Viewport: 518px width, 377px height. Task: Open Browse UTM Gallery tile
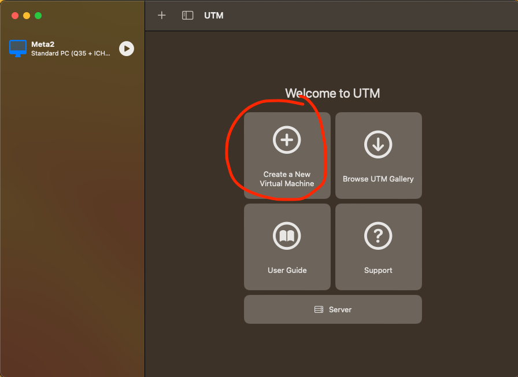tap(378, 156)
